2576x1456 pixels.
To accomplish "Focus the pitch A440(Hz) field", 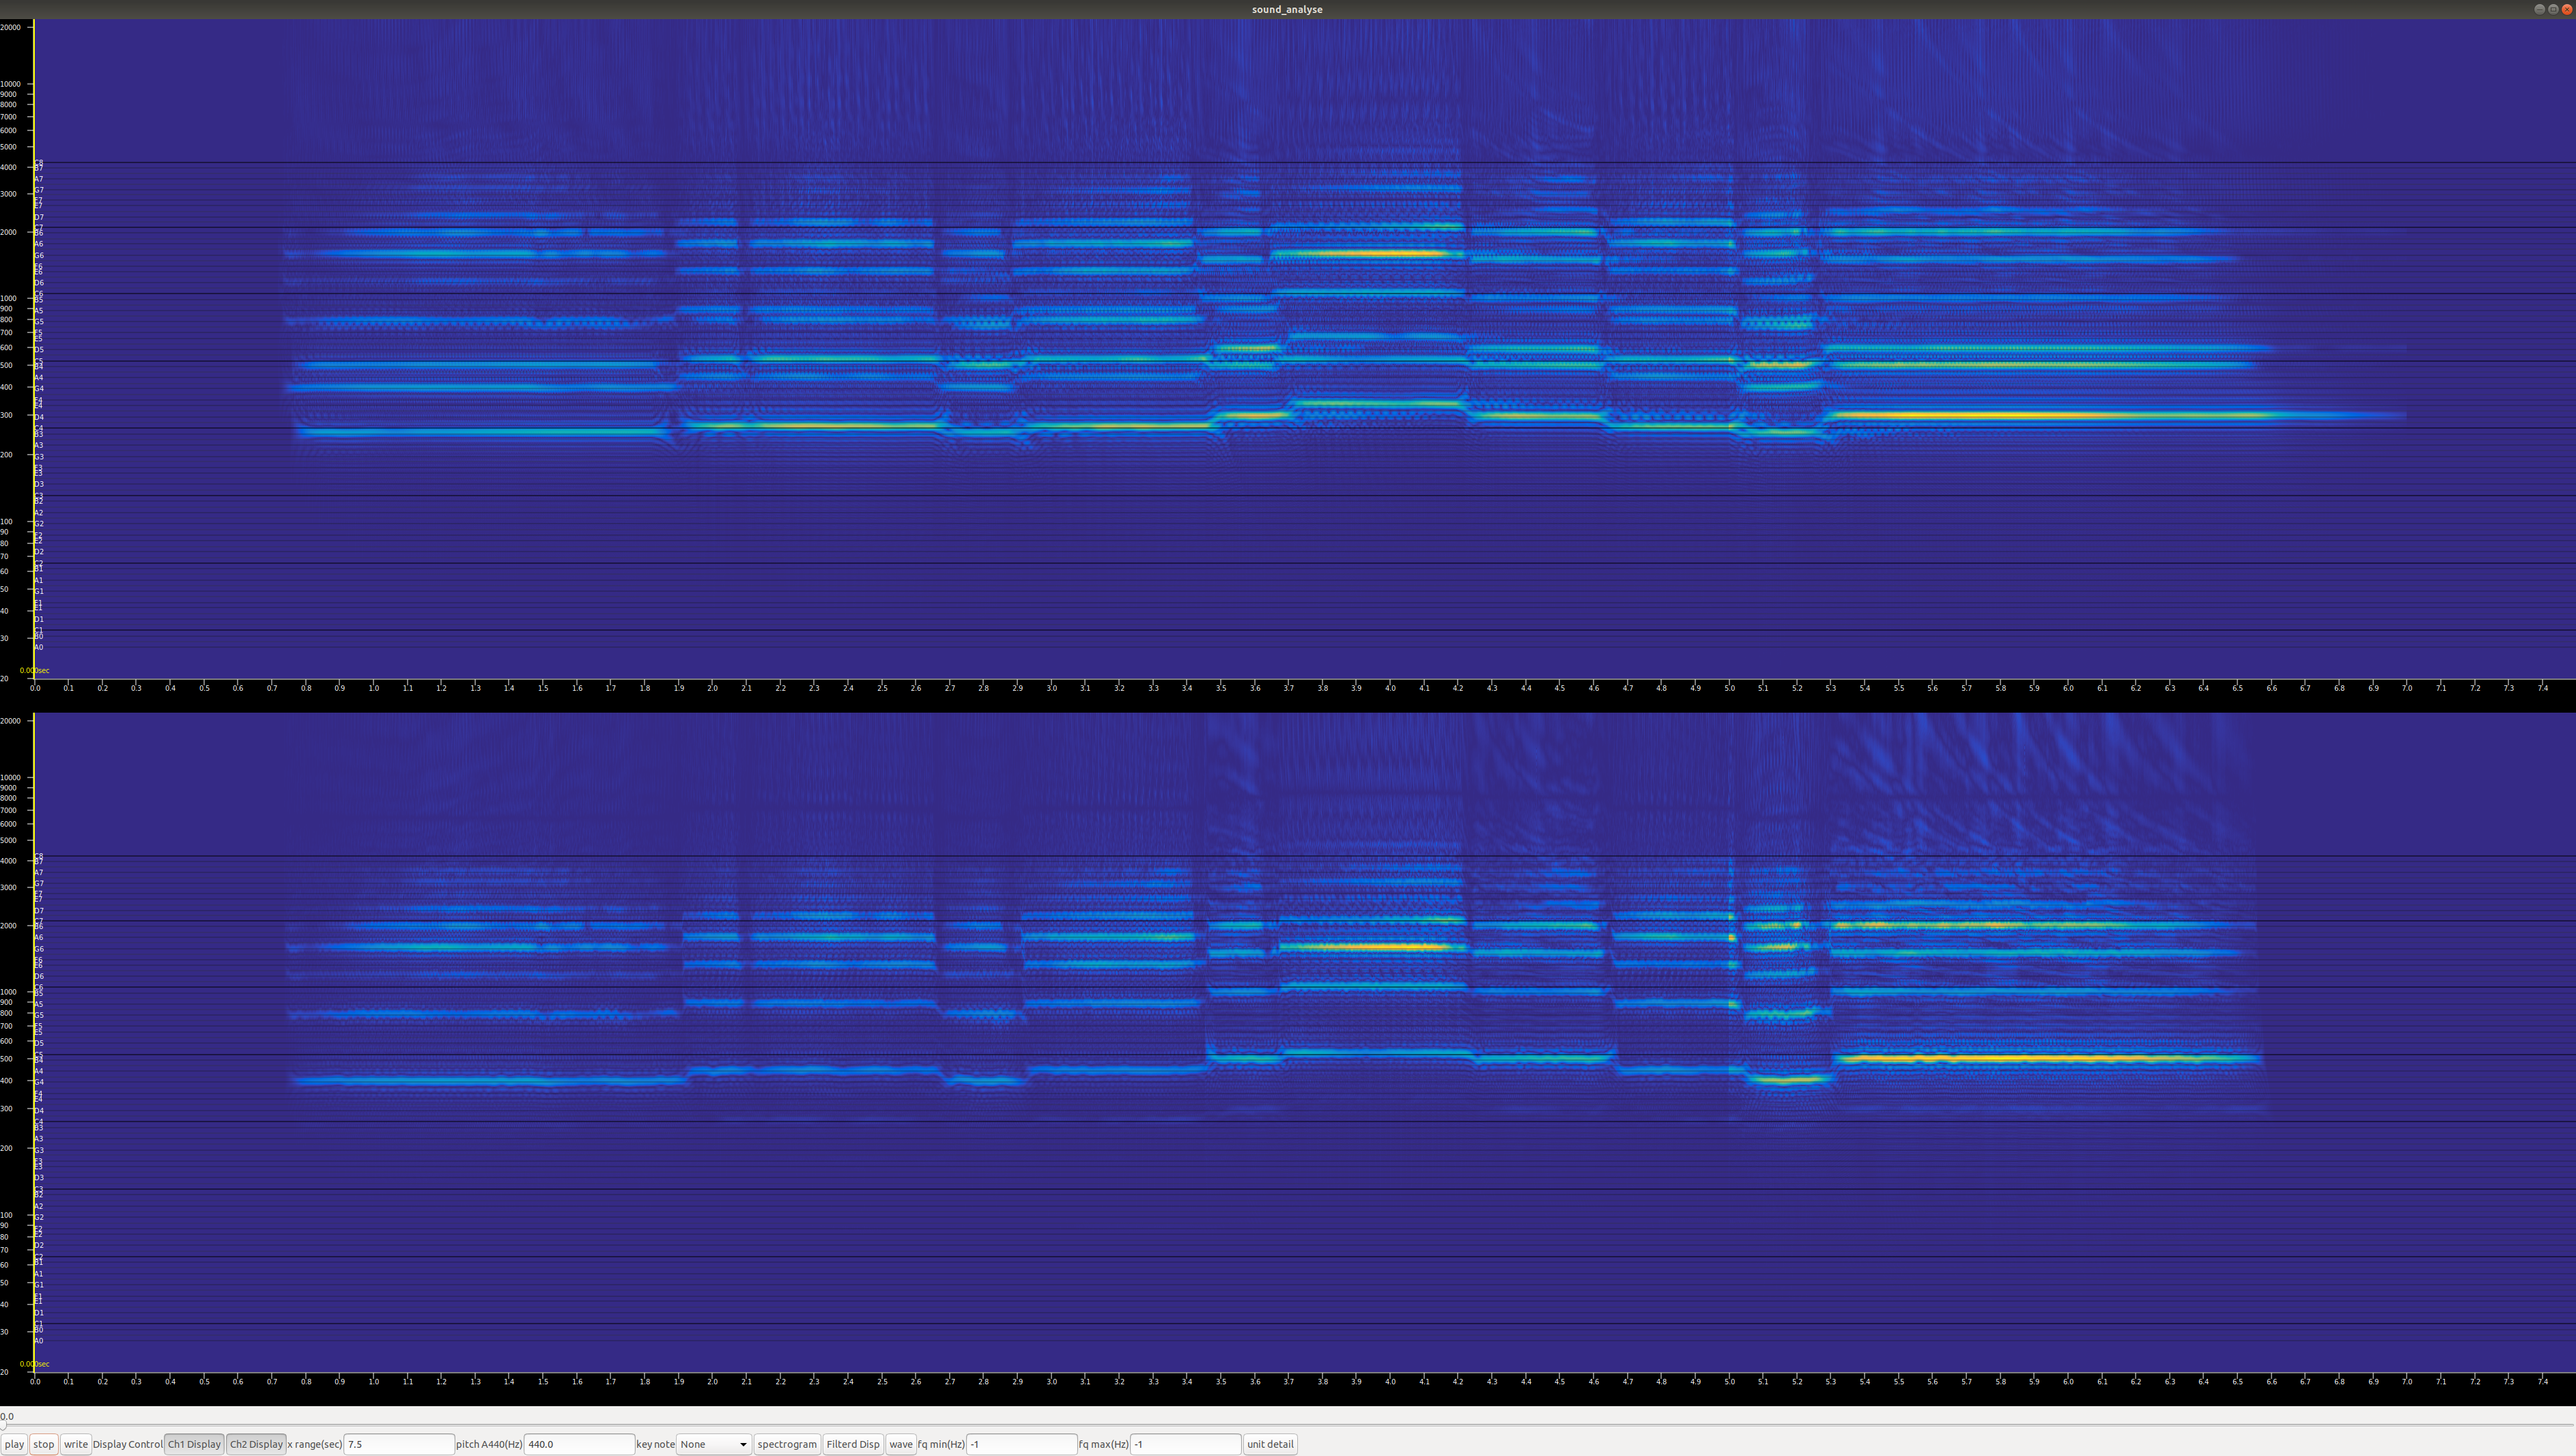I will click(578, 1444).
